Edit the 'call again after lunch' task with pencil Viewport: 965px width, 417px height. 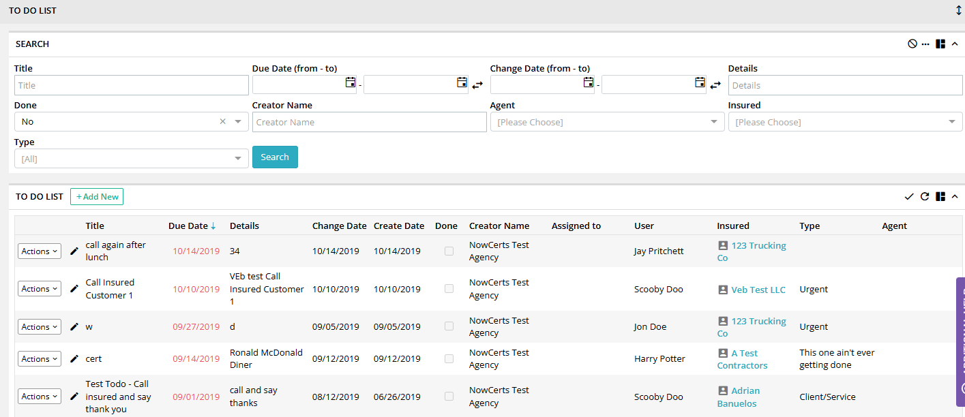[x=74, y=251]
